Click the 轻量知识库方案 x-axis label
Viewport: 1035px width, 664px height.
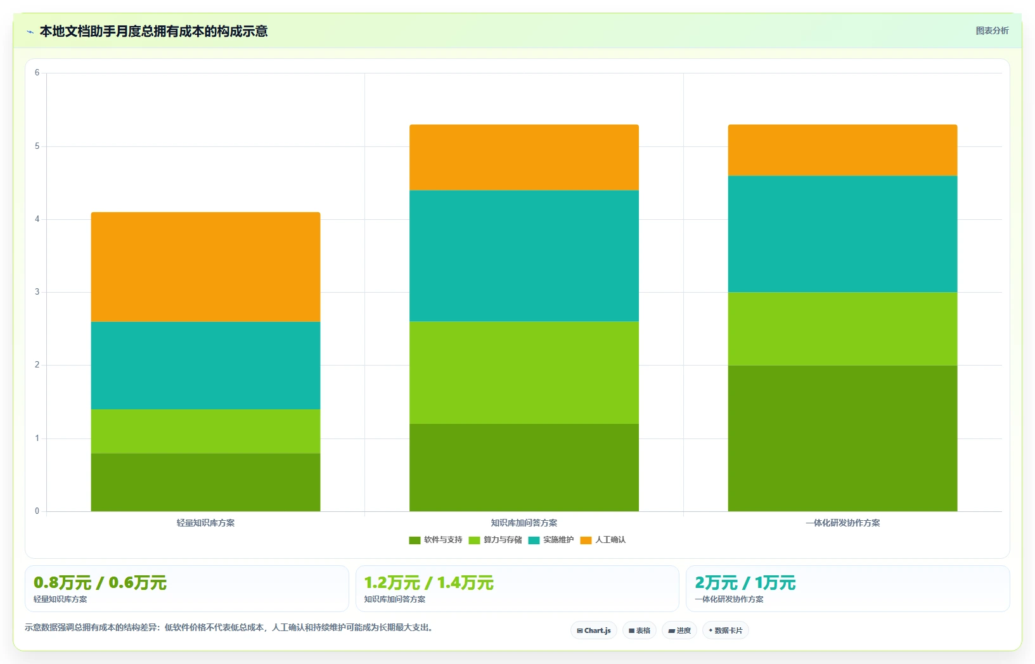pyautogui.click(x=205, y=523)
